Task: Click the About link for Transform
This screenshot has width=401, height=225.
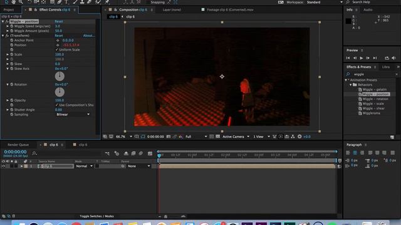Action: pos(89,36)
